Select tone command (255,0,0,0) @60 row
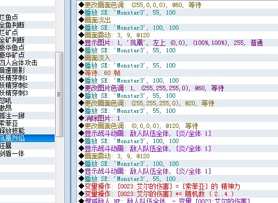 (x=177, y=5)
